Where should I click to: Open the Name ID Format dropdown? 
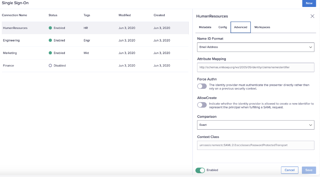pos(256,47)
